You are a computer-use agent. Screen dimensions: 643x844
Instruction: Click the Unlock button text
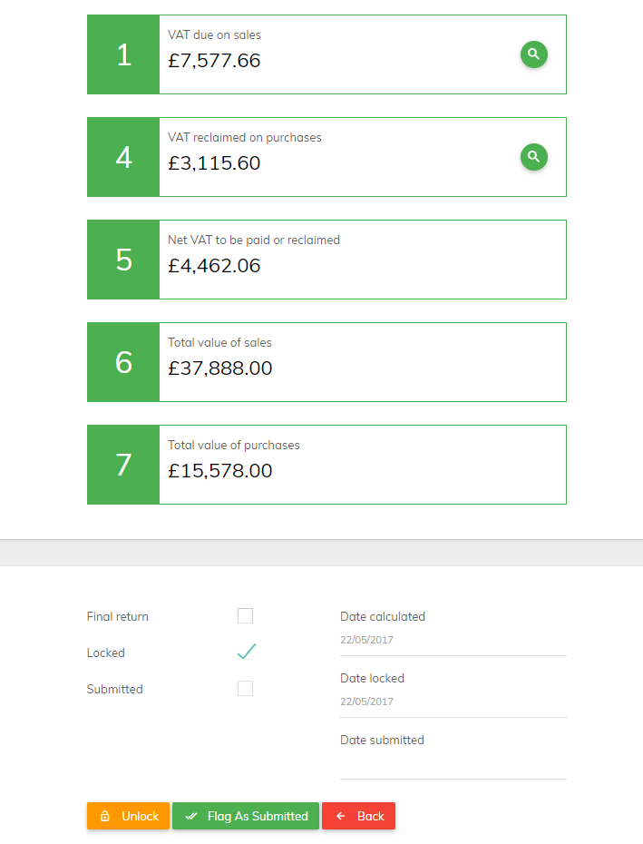pos(140,816)
